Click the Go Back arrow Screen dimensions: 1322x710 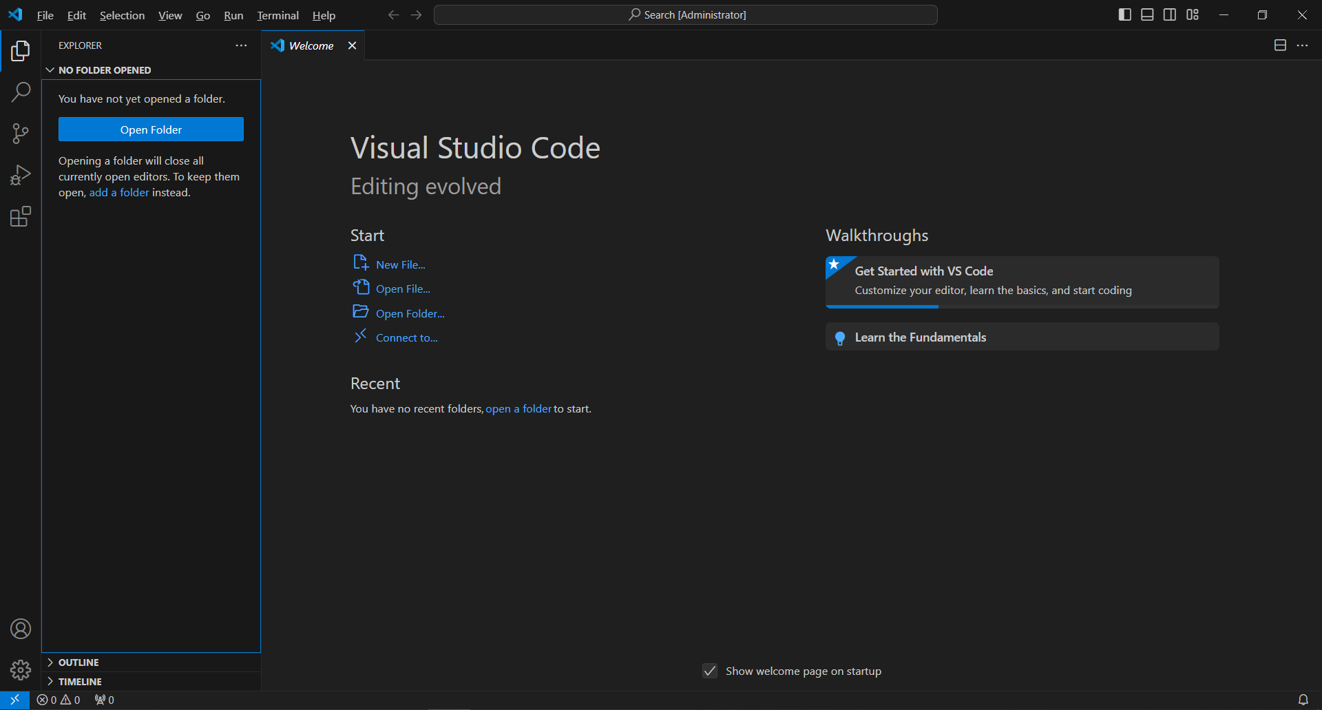point(393,14)
